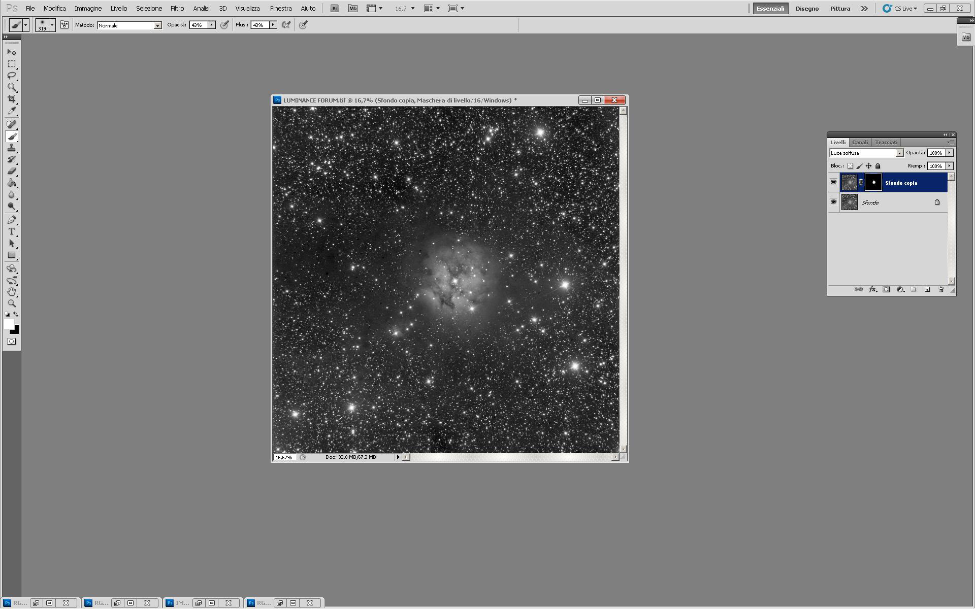Viewport: 975px width, 609px height.
Task: Open brush Opacità slider arrow
Action: click(x=211, y=25)
